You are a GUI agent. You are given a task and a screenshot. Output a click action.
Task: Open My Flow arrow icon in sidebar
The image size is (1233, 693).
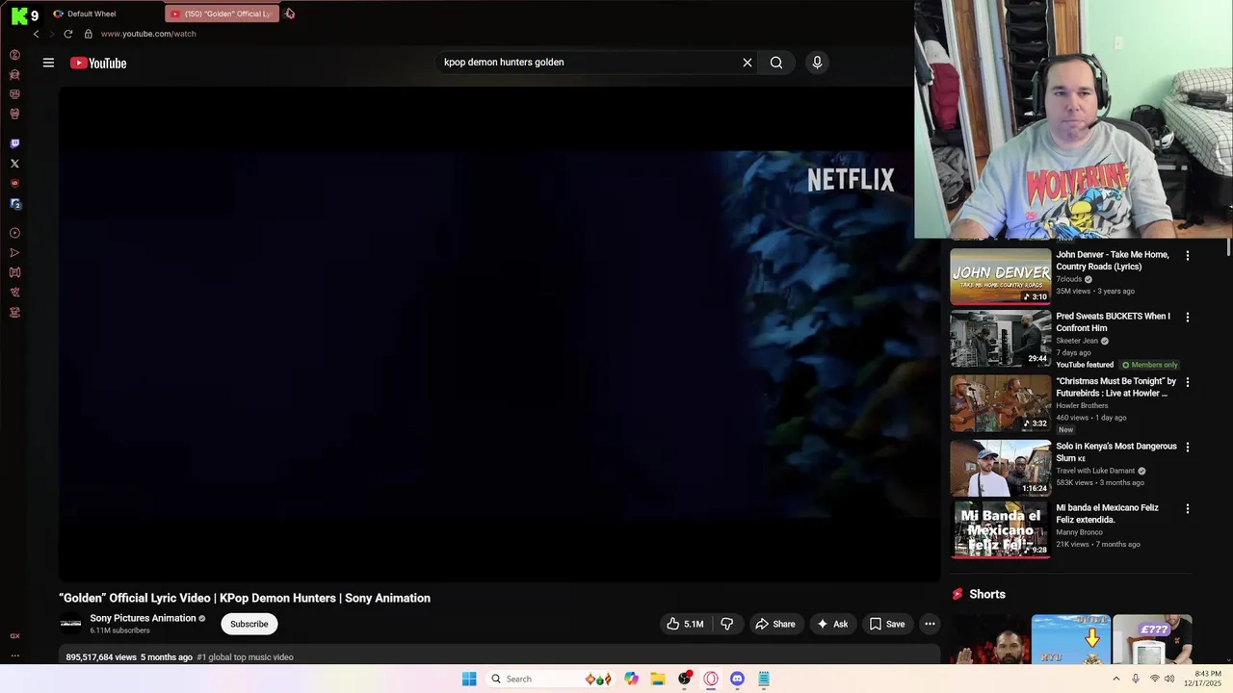[14, 253]
